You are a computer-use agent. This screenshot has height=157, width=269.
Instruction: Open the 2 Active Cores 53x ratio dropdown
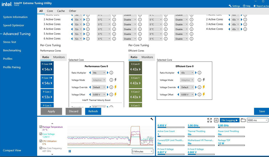[x=78, y=20]
